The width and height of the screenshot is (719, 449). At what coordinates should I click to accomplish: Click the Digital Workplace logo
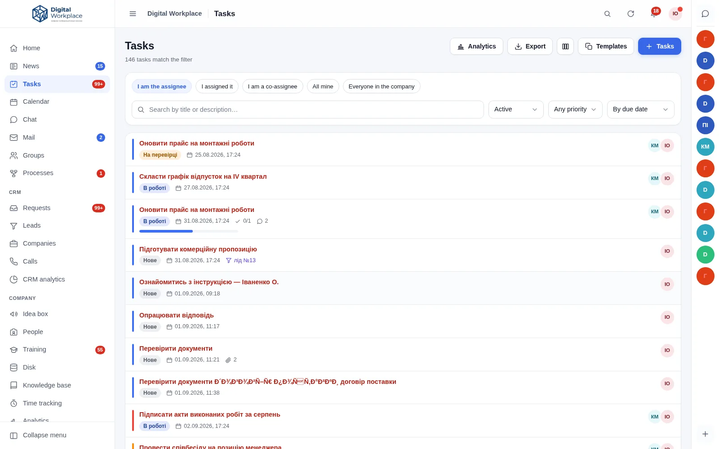coord(58,14)
